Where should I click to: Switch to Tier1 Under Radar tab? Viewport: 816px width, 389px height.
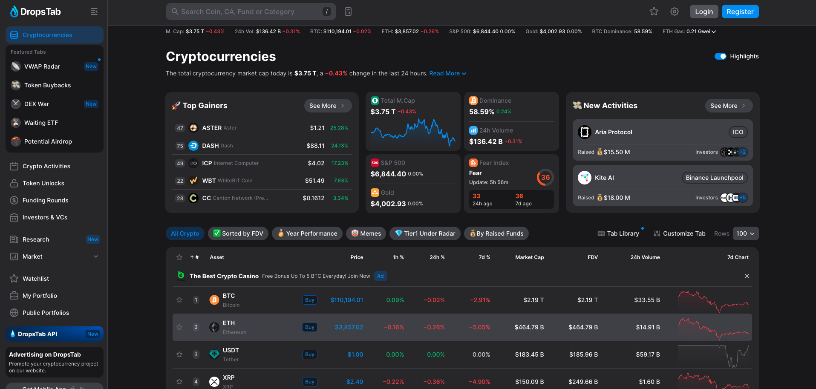tap(425, 233)
